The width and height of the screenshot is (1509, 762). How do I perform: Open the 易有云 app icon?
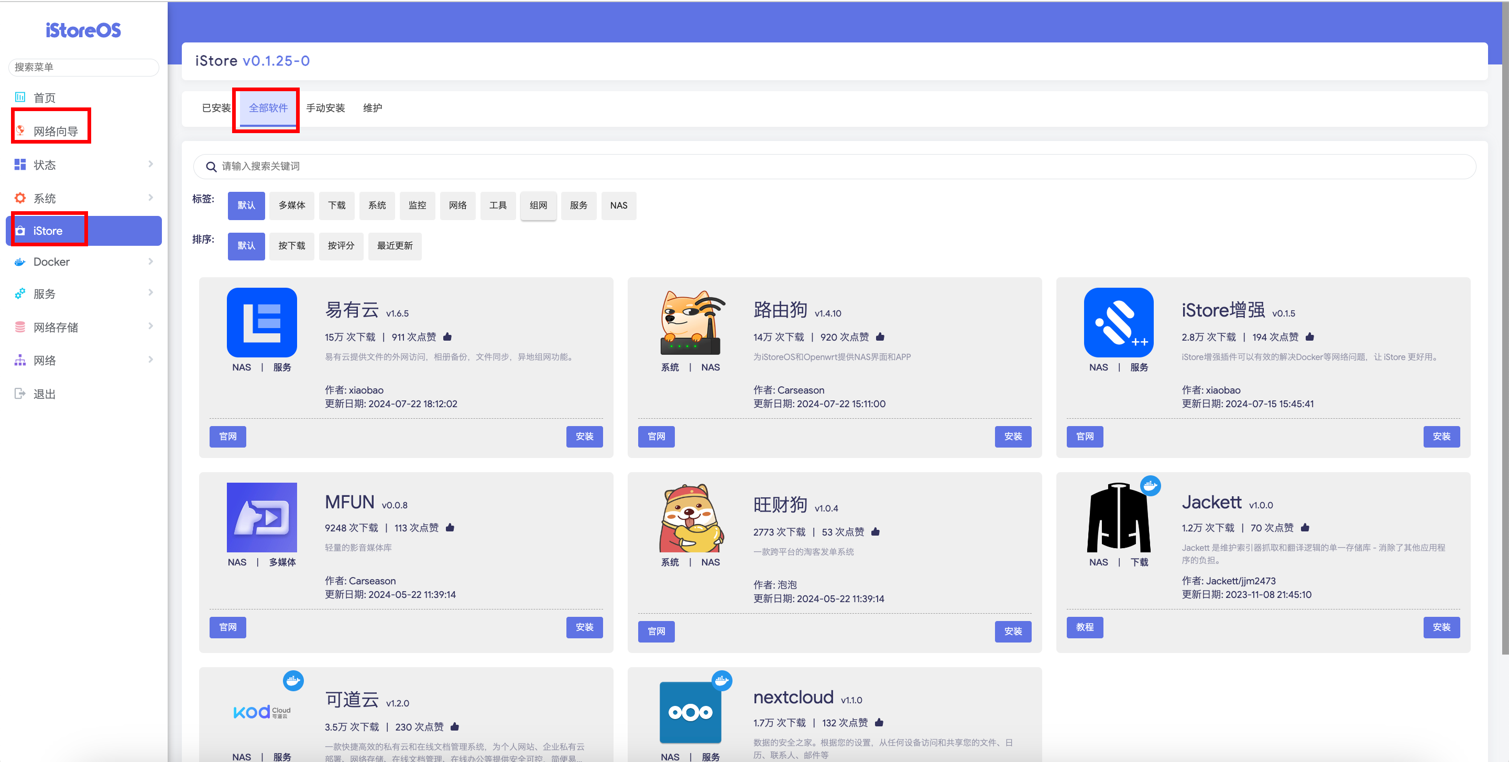(x=262, y=322)
